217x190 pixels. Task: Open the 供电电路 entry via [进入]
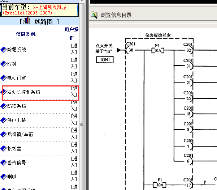click(x=74, y=120)
